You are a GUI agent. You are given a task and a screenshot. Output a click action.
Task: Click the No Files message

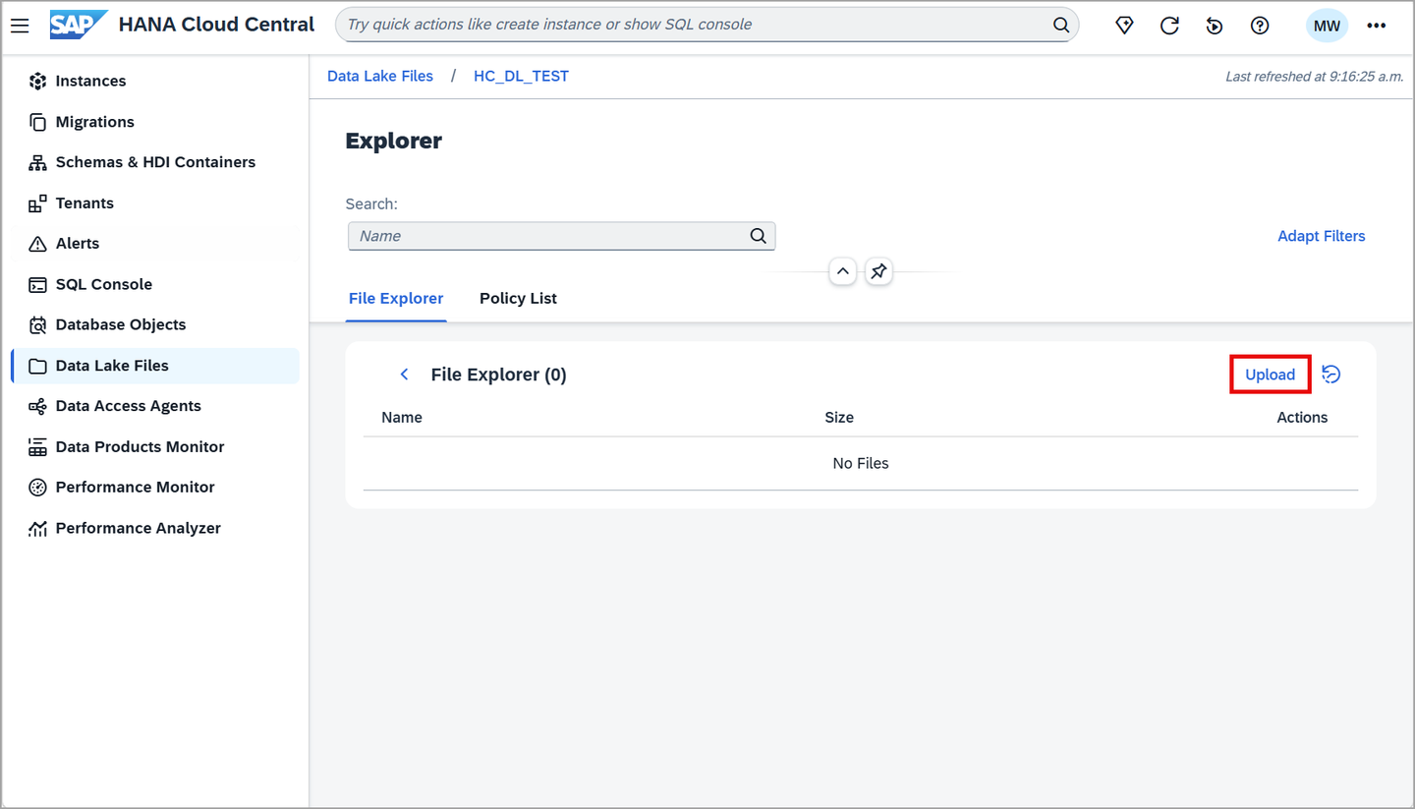point(861,463)
